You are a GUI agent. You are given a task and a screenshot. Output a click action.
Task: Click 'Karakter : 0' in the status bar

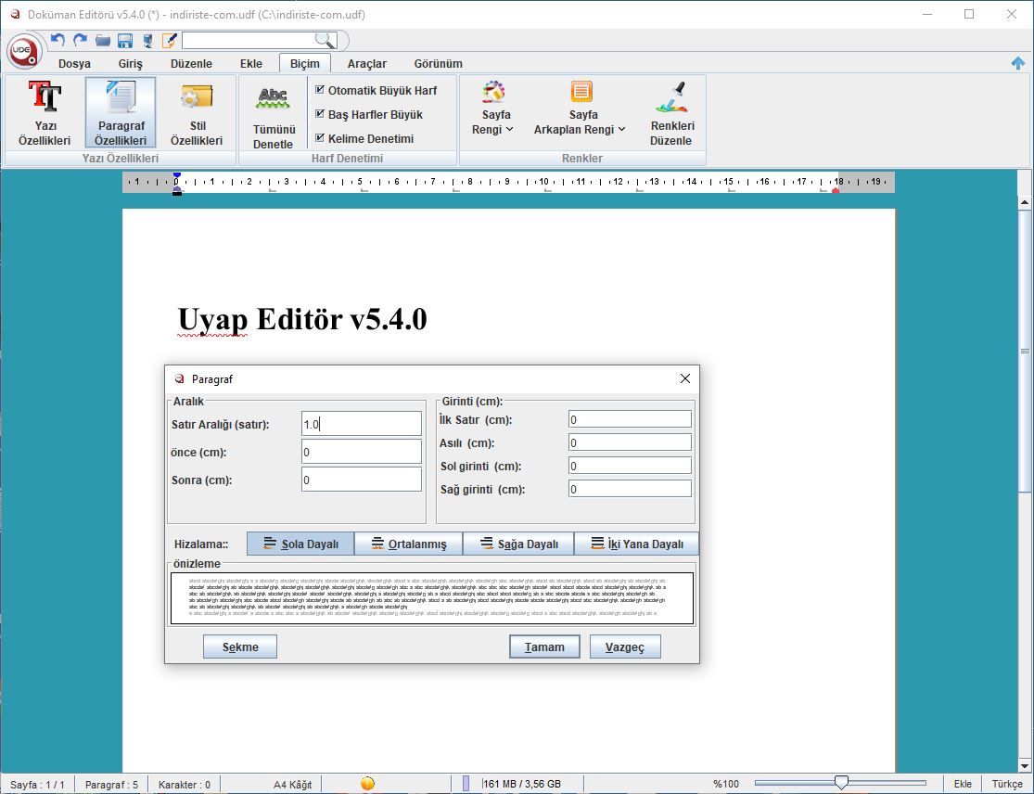click(x=184, y=784)
